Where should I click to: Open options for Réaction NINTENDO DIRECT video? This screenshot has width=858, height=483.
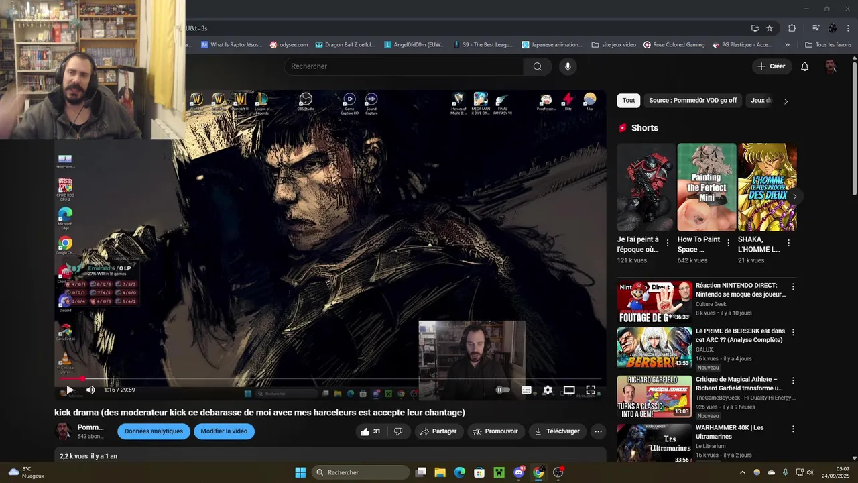(793, 286)
